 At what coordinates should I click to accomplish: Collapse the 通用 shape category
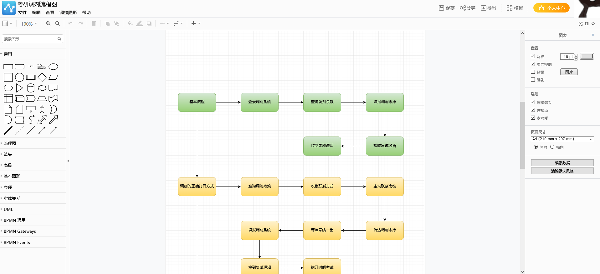pos(33,54)
